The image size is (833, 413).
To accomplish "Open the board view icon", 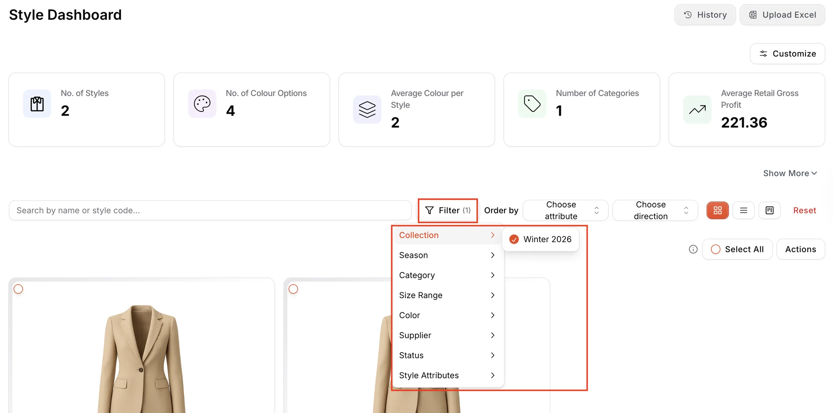I will (769, 210).
